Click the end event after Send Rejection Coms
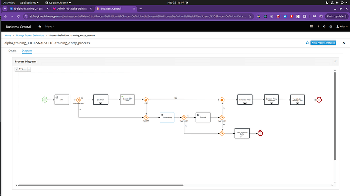The image size is (350, 196). (x=260, y=133)
